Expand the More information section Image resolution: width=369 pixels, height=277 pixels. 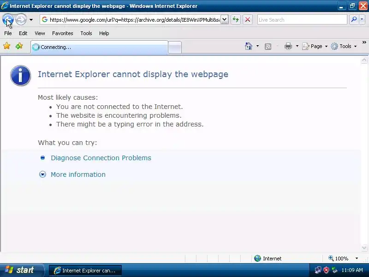click(x=42, y=175)
